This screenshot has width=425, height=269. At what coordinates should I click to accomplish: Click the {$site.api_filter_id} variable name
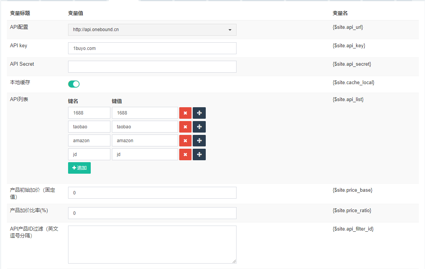353,229
